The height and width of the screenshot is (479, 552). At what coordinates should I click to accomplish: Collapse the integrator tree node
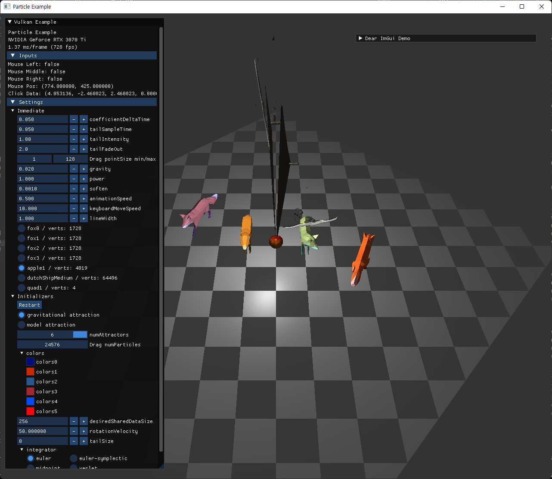[22, 450]
